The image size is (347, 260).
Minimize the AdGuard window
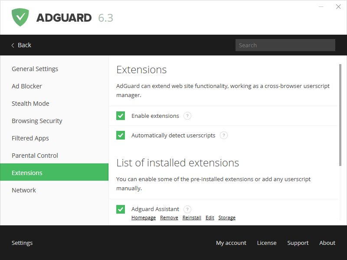(x=321, y=7)
